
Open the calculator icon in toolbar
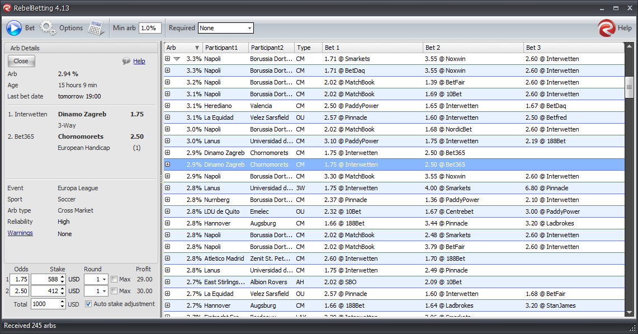(x=96, y=28)
